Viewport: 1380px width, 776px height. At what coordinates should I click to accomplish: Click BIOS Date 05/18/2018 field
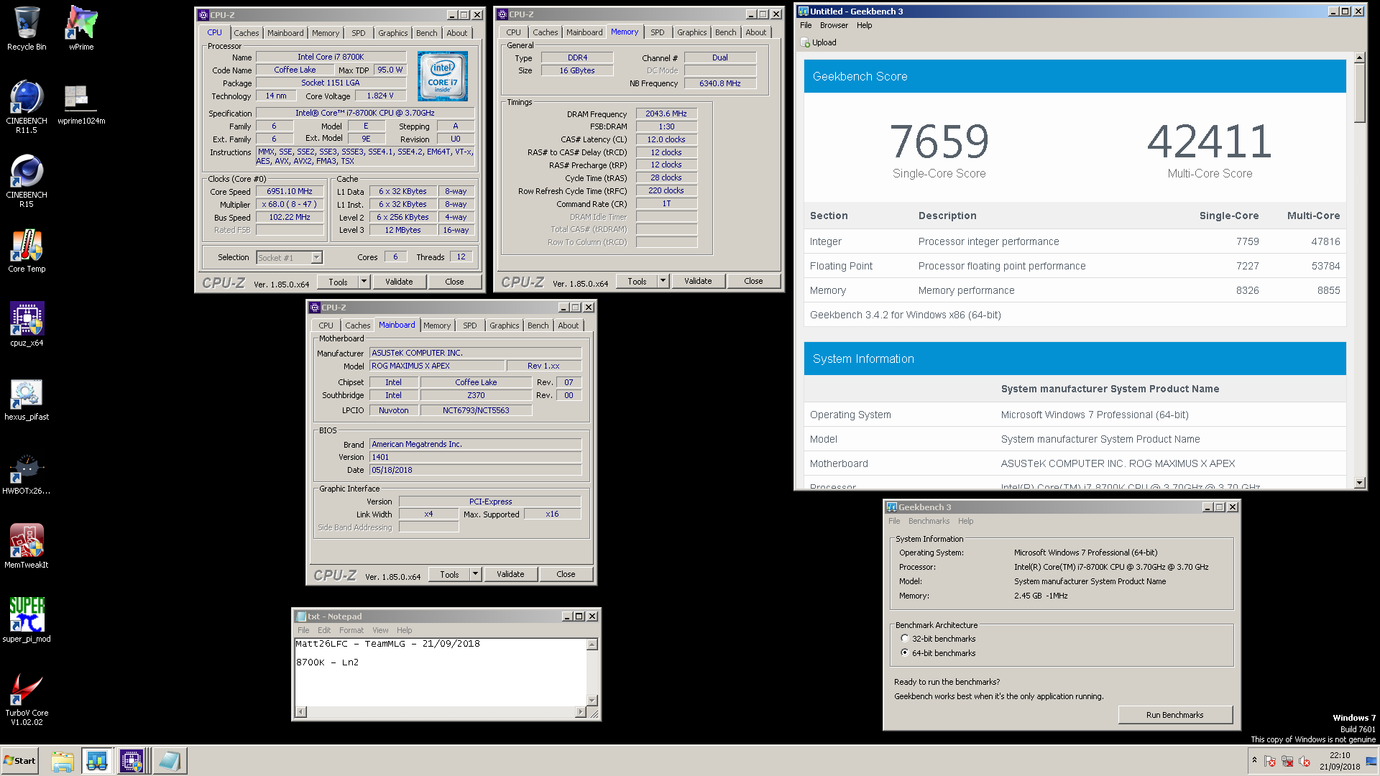point(476,470)
